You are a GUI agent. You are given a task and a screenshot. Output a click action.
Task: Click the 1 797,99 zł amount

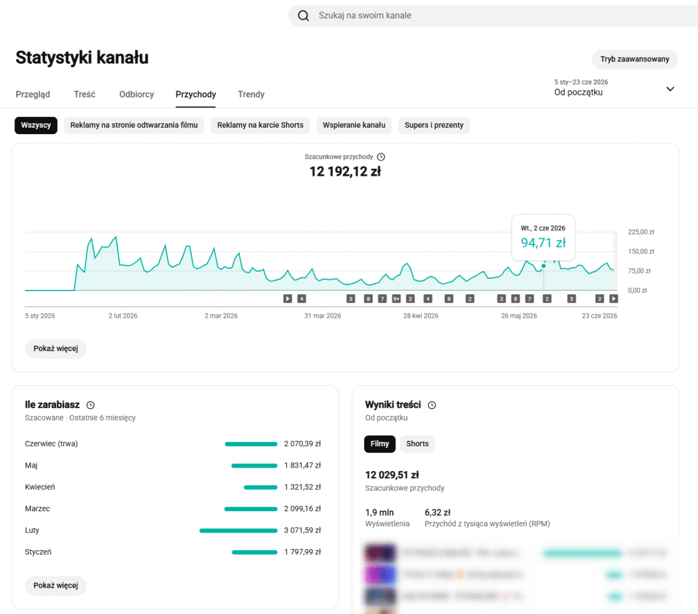pos(302,552)
